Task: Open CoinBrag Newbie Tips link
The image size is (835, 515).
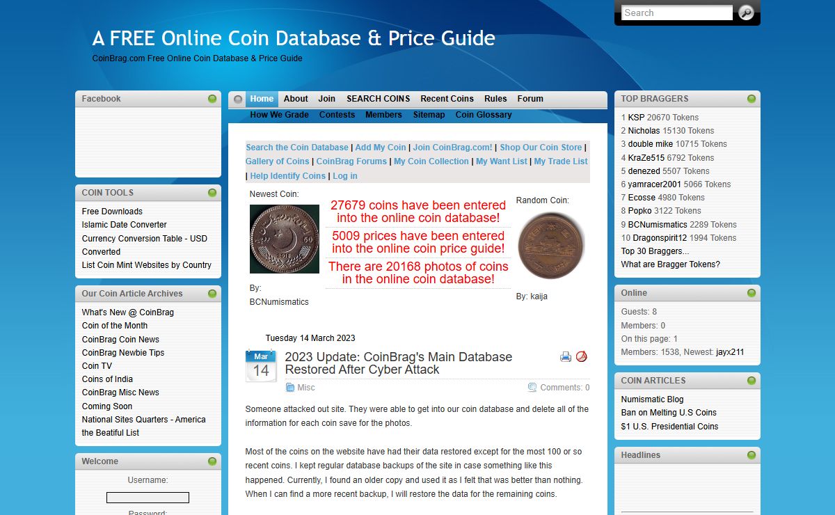Action: pos(123,353)
